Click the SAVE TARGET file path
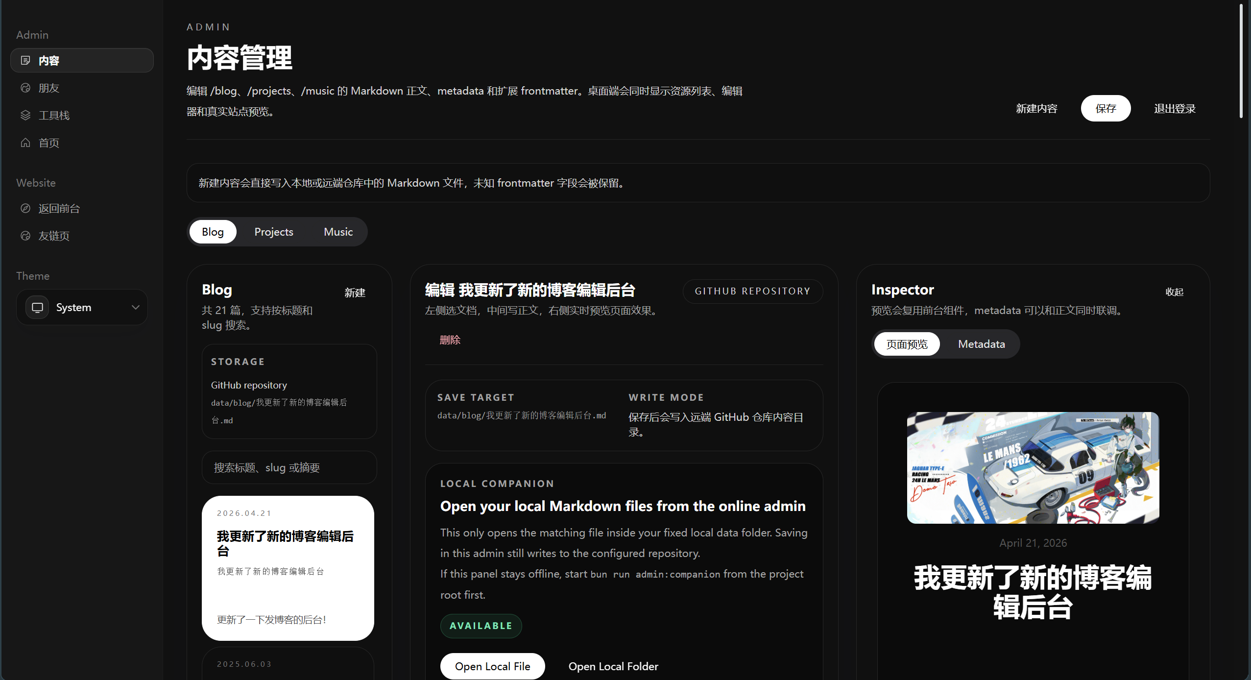This screenshot has width=1251, height=680. coord(522,415)
